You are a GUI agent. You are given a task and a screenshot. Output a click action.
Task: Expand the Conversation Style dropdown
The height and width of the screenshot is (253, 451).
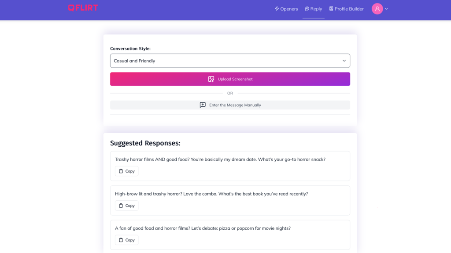230,61
